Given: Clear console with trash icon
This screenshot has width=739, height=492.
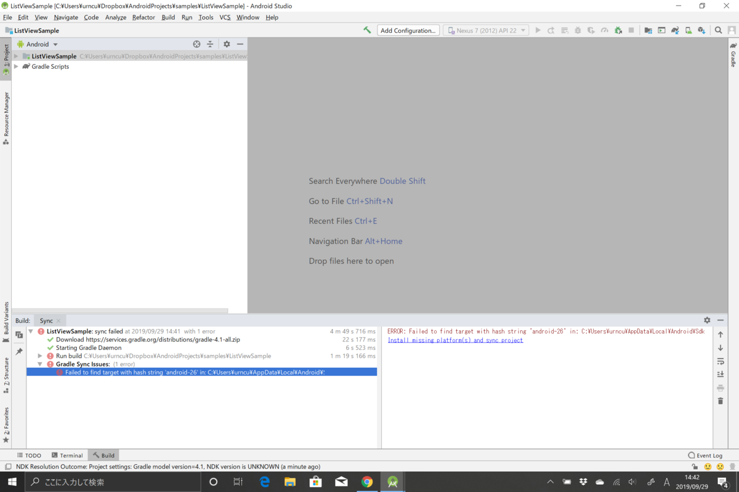Looking at the screenshot, I should (x=721, y=401).
